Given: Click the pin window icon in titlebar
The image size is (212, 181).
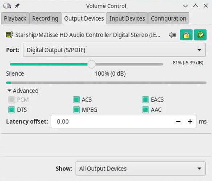Looking at the screenshot, I should pyautogui.click(x=17, y=6).
